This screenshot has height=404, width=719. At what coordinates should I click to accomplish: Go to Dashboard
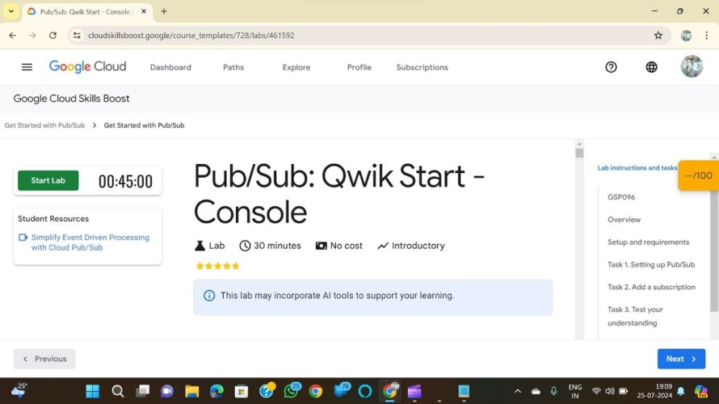tap(170, 67)
